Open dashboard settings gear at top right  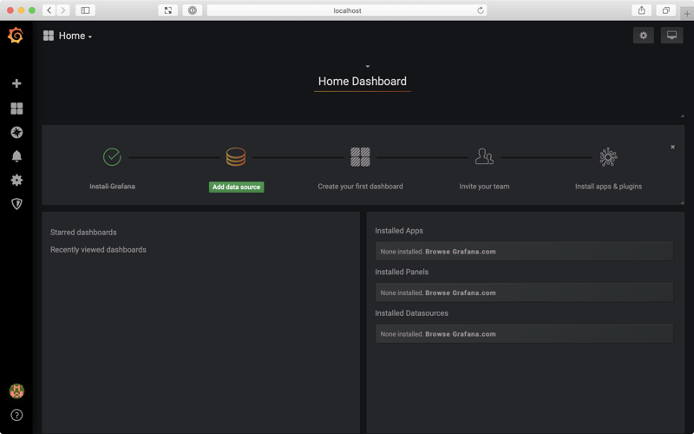coord(643,36)
